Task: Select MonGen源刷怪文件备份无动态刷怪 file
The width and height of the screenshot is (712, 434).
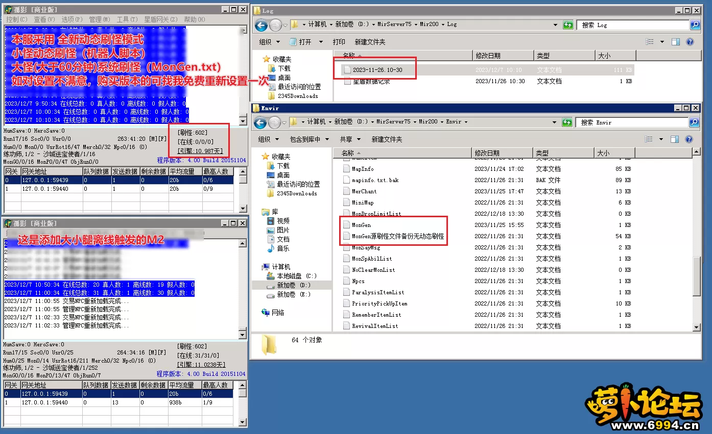Action: click(394, 237)
